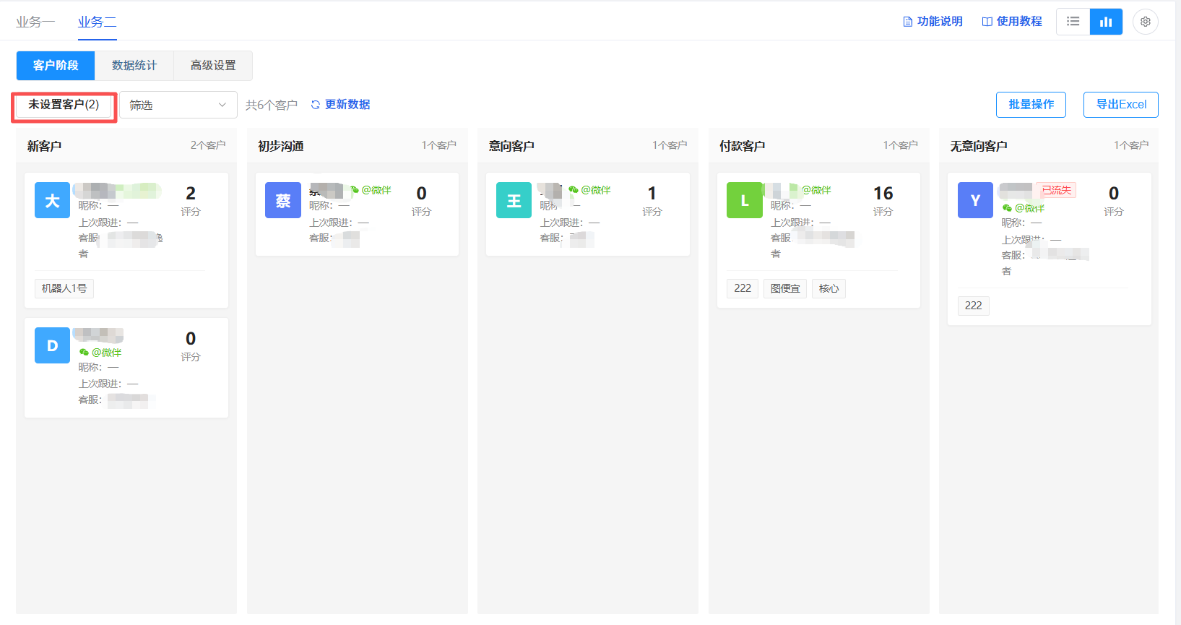1181x625 pixels.
Task: Click the 已流失 status badge
Action: pos(1056,190)
